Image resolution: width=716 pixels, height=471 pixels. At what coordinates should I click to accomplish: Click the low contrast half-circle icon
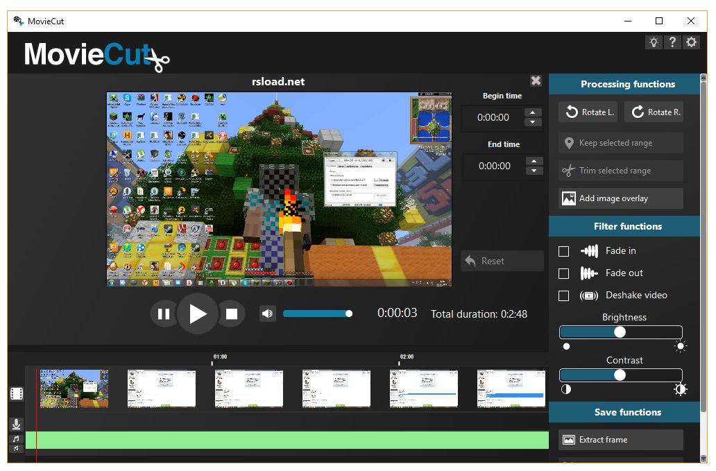coord(565,389)
